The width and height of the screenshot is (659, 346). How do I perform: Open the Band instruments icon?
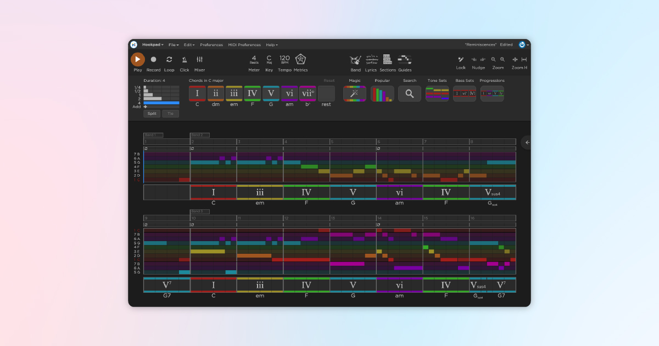[x=356, y=59]
